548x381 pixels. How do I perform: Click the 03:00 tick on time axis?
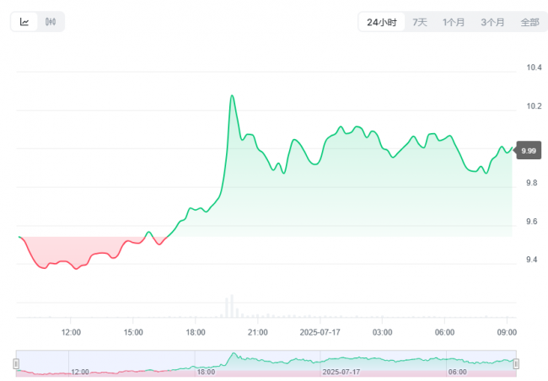coord(382,332)
